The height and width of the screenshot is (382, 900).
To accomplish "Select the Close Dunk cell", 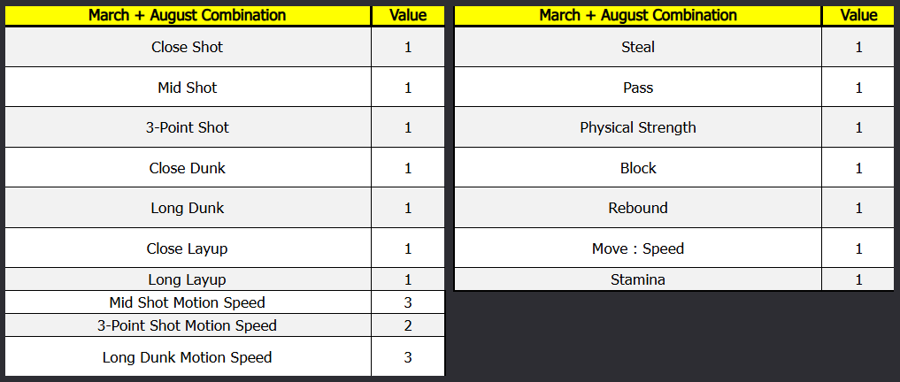I will (x=187, y=168).
